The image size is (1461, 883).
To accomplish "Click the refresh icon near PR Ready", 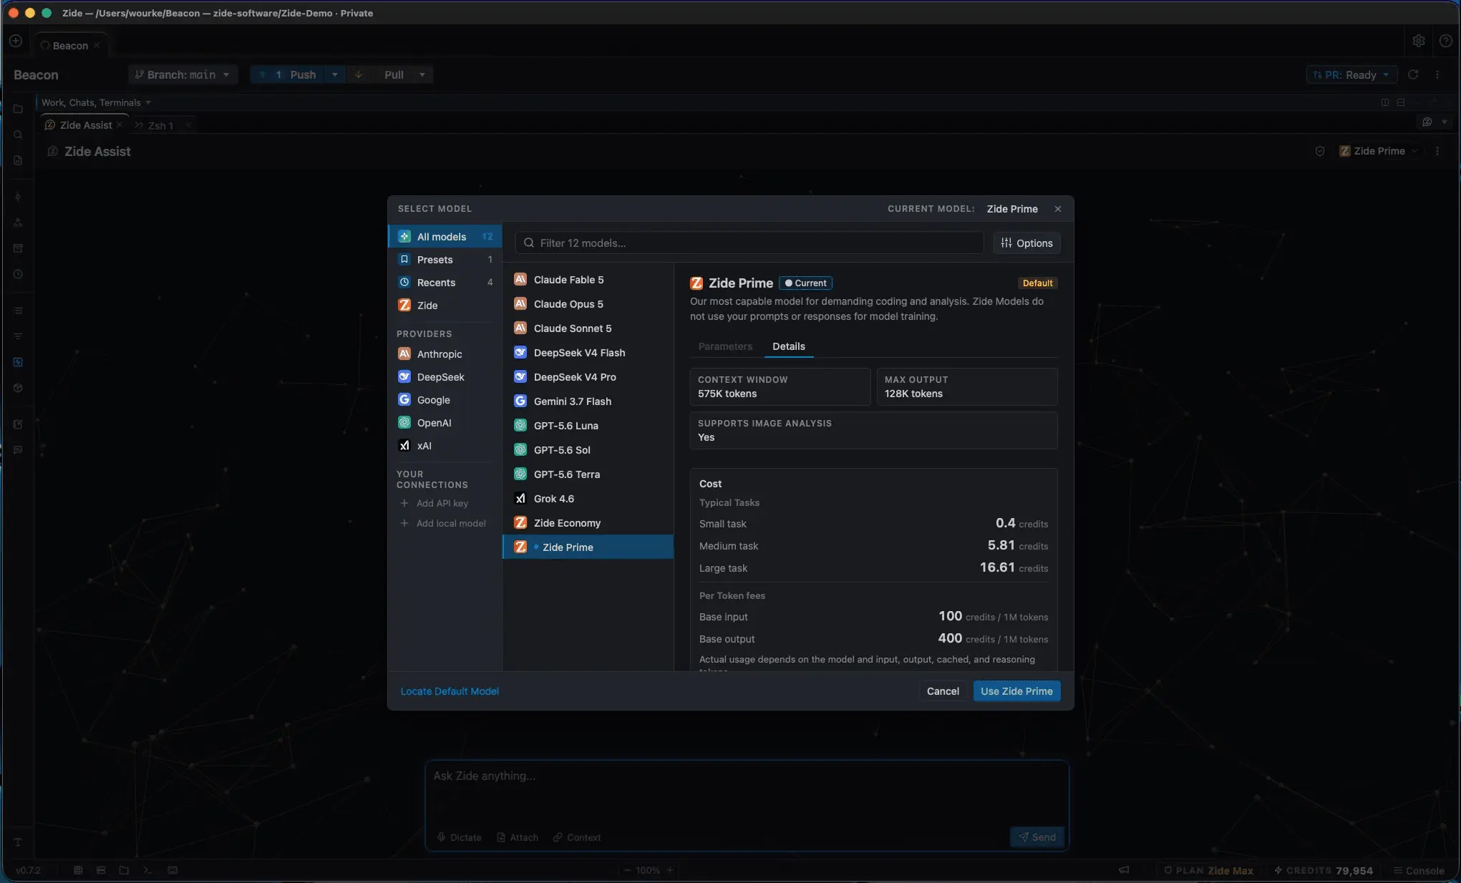I will coord(1413,74).
